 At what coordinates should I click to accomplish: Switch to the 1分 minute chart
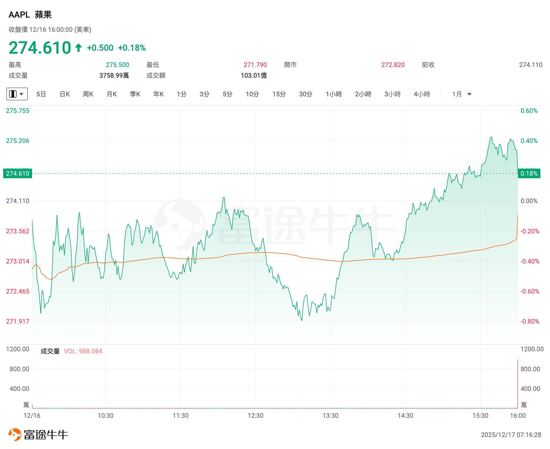coord(182,94)
